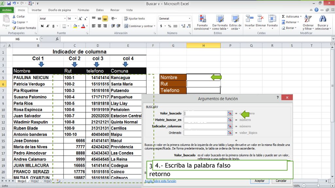Open the Arial font name dropdown

(65, 19)
